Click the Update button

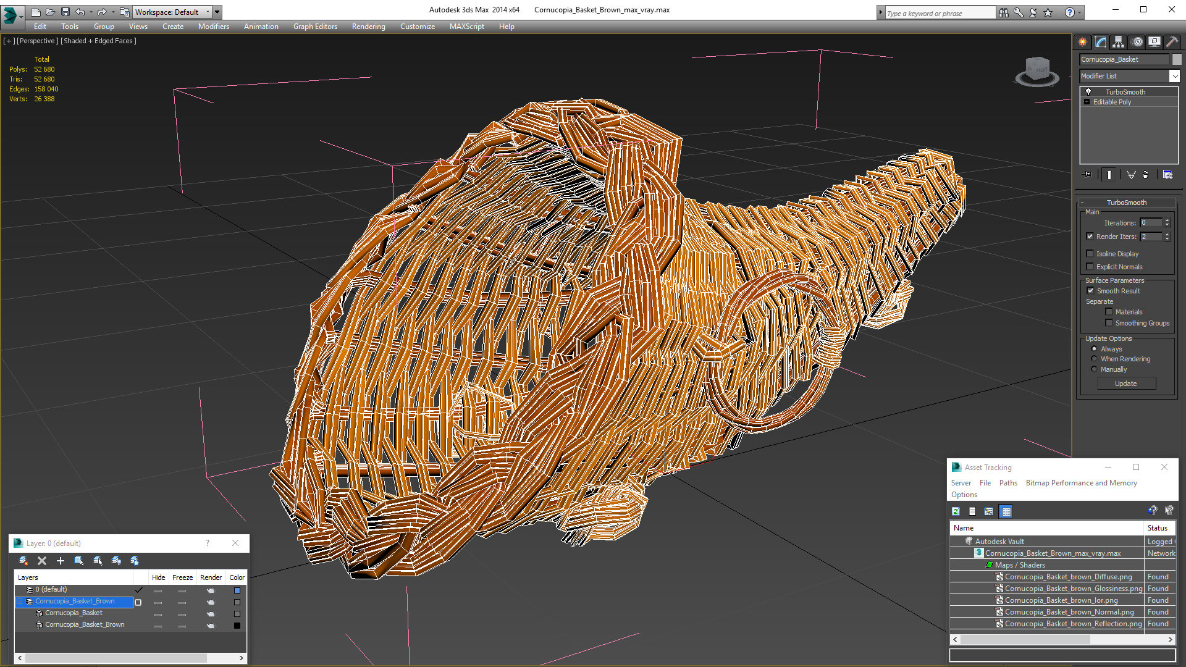[1125, 384]
